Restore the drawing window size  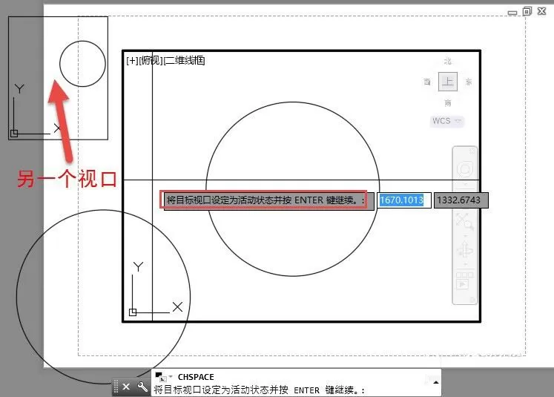(527, 11)
